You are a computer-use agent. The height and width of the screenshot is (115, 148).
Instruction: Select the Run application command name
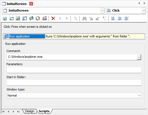[x=27, y=36]
